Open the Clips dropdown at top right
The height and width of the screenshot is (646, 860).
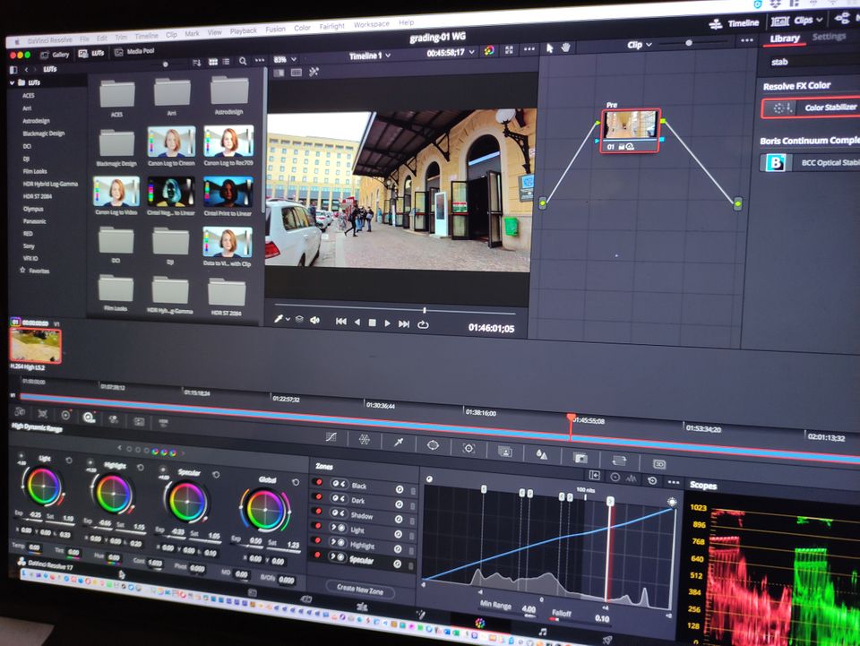tap(807, 20)
